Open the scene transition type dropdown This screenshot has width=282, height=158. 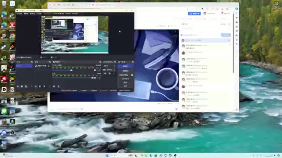pyautogui.click(x=109, y=66)
